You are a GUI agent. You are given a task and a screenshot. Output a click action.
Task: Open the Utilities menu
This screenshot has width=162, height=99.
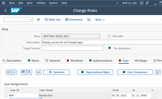pyautogui.click(x=41, y=3)
